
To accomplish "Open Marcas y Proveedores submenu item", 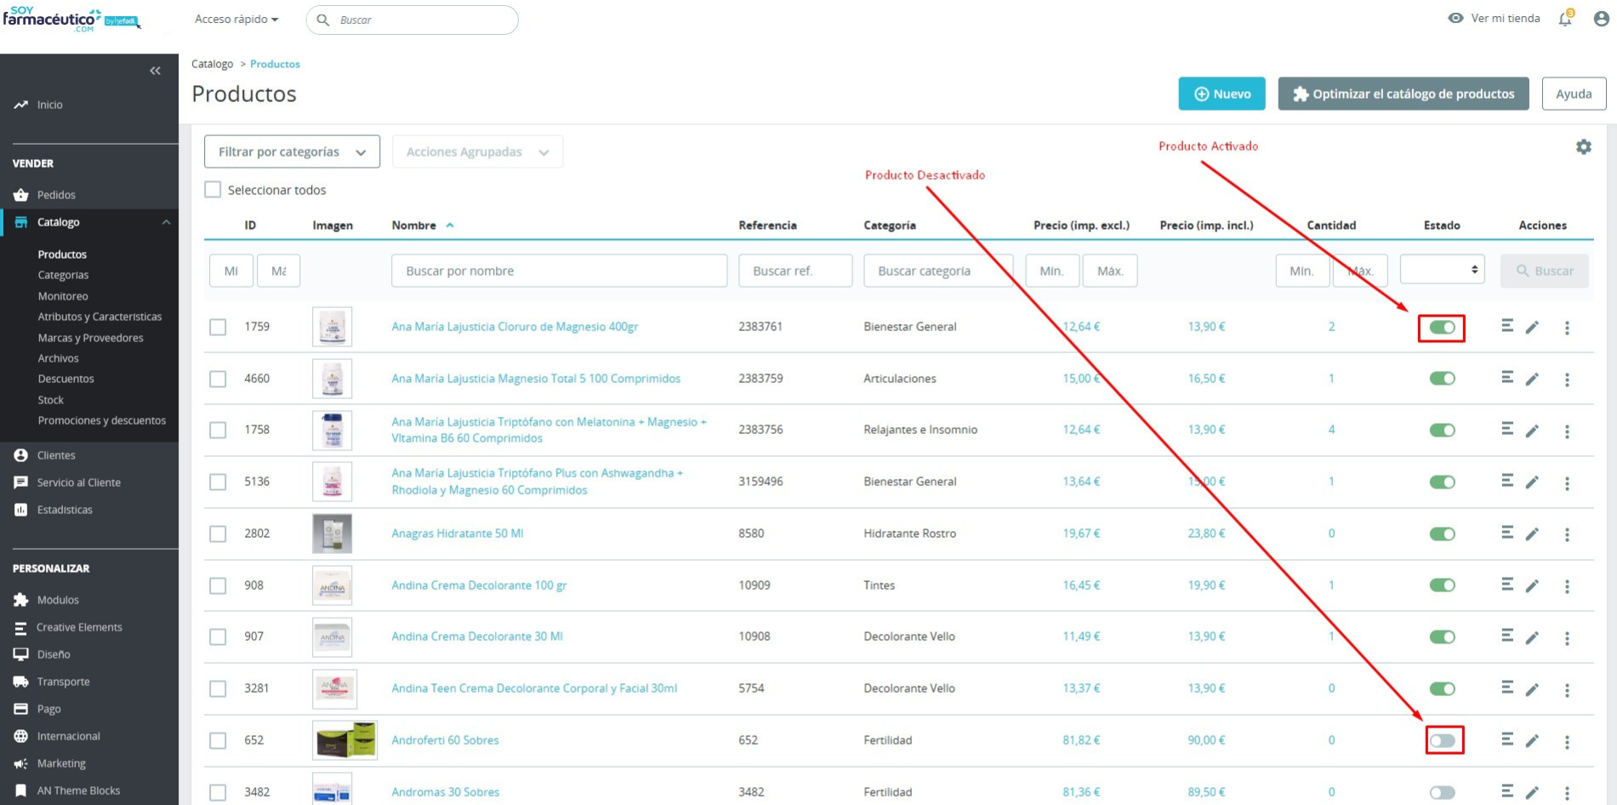I will 90,338.
